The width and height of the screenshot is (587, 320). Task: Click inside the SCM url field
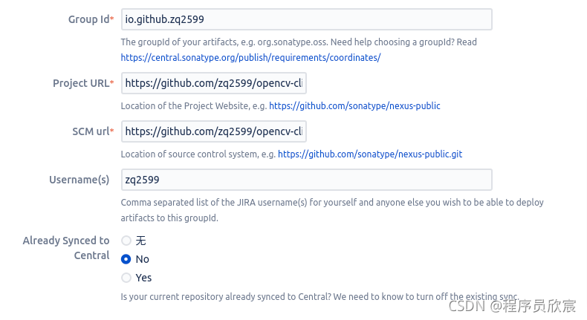tap(214, 131)
